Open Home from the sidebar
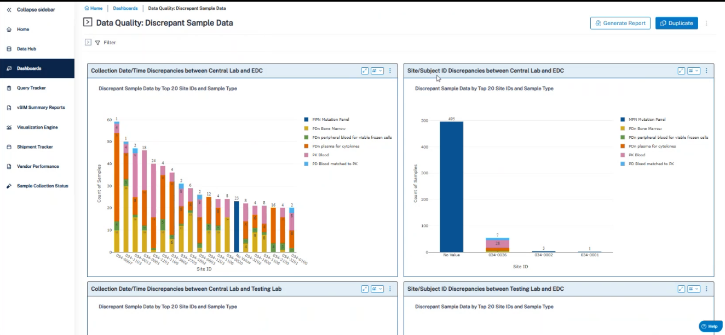The image size is (725, 335). point(23,30)
